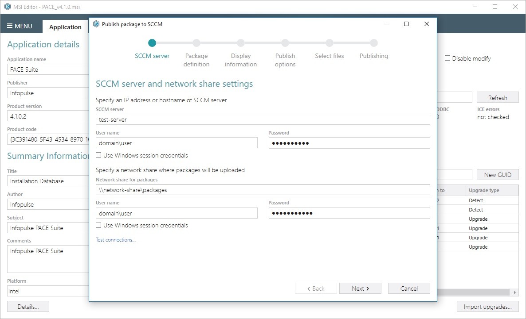Viewport: 526px width, 319px height.
Task: Focus the SCCM server User name field
Action: pyautogui.click(x=177, y=143)
